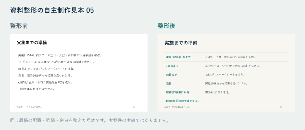
Task: Click the green note 日程は事前相談で確定する。 in 整形後 slide
Action: 182,101
